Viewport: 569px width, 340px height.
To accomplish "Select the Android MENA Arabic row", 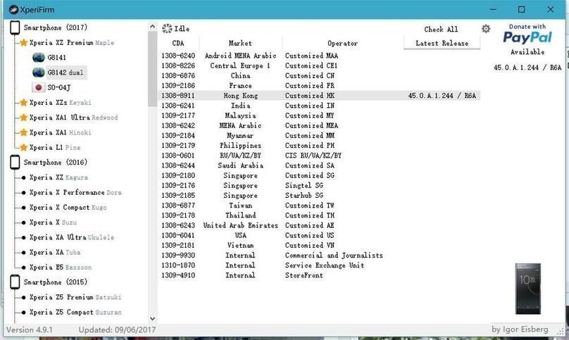I will pos(319,56).
